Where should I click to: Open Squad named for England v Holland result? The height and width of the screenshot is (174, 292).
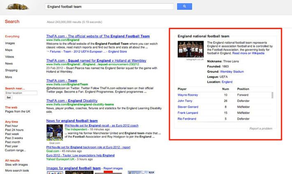[96, 60]
